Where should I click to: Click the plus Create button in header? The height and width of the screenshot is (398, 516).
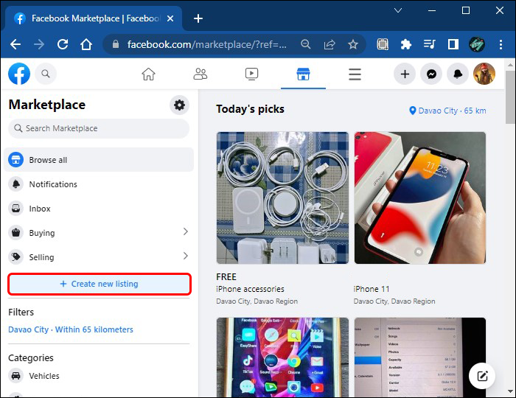tap(405, 74)
